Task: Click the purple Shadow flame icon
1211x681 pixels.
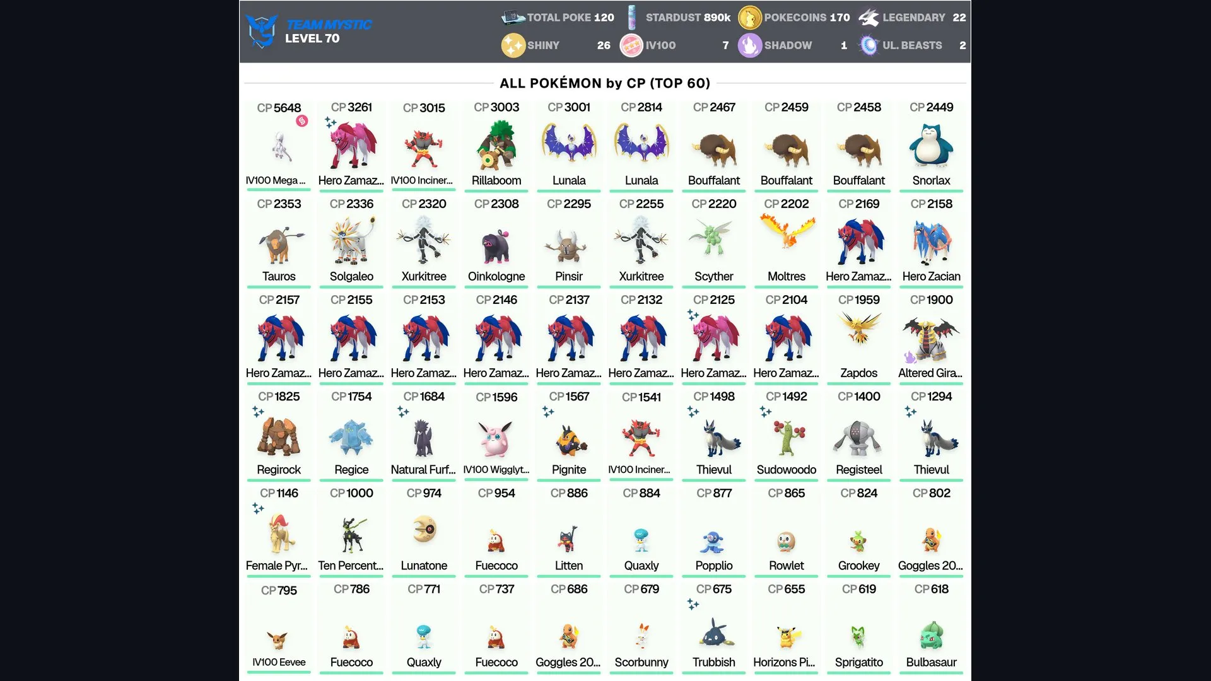Action: (749, 45)
